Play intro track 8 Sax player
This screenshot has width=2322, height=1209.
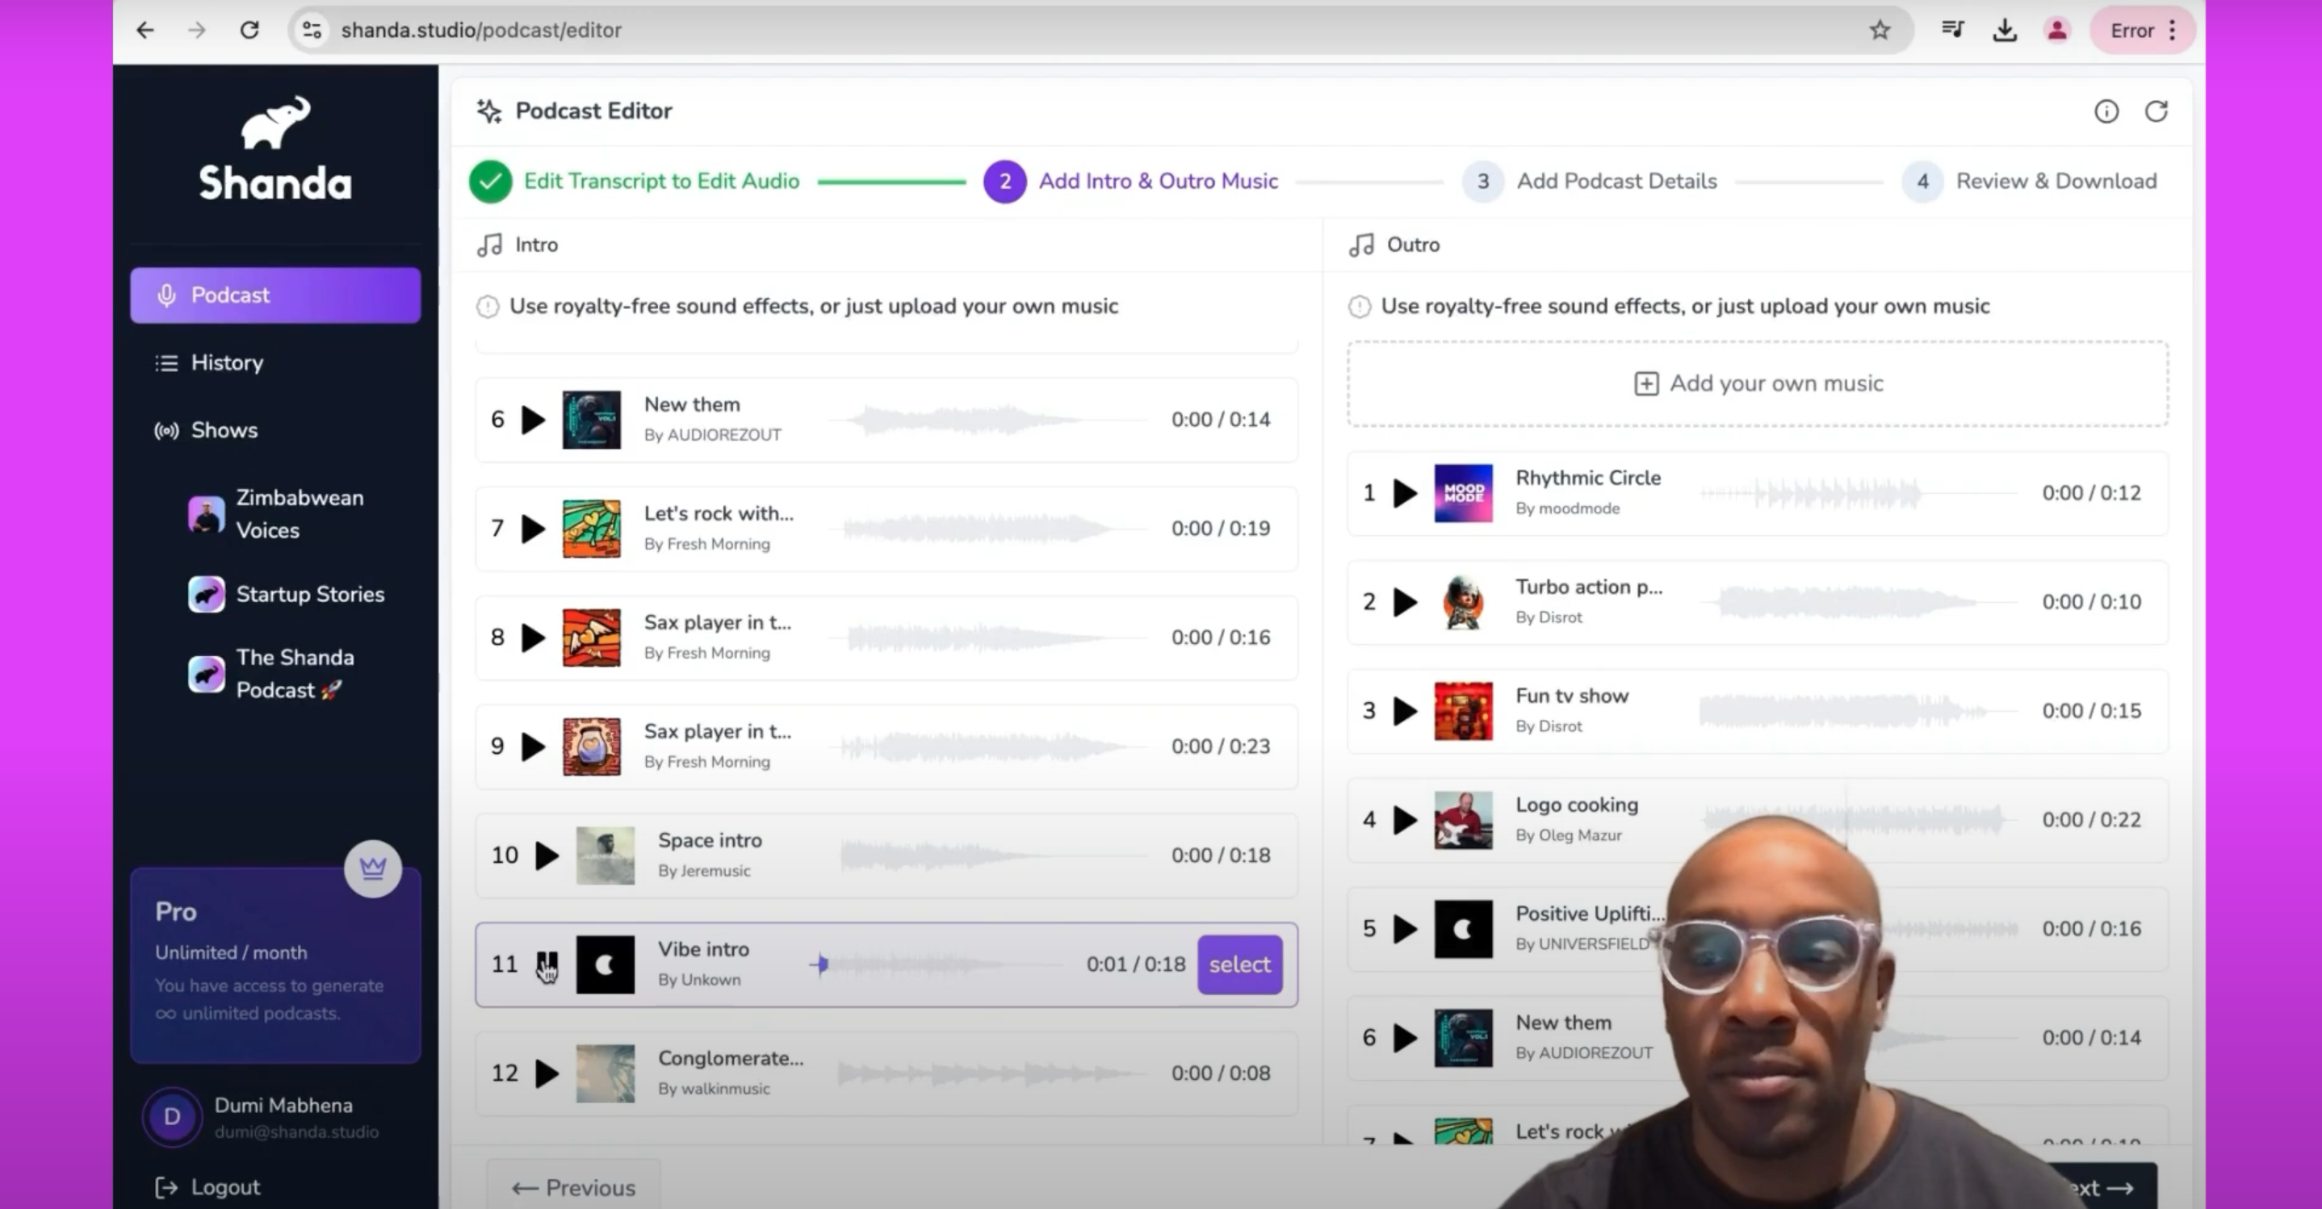[534, 638]
